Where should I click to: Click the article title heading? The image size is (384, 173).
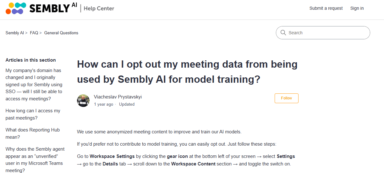187,72
